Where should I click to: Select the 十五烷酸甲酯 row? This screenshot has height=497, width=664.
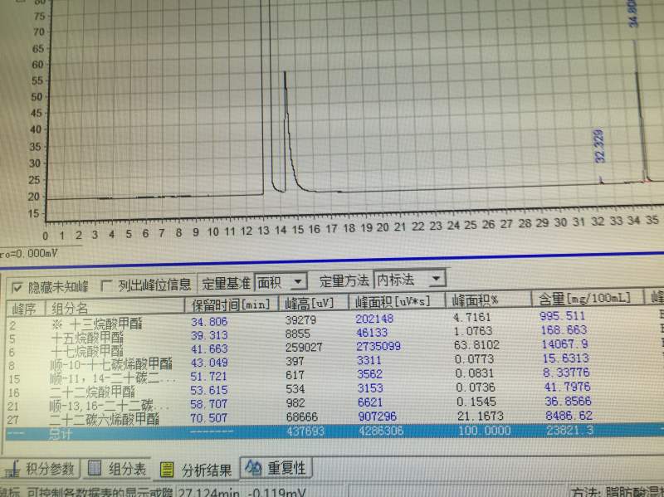coord(333,334)
